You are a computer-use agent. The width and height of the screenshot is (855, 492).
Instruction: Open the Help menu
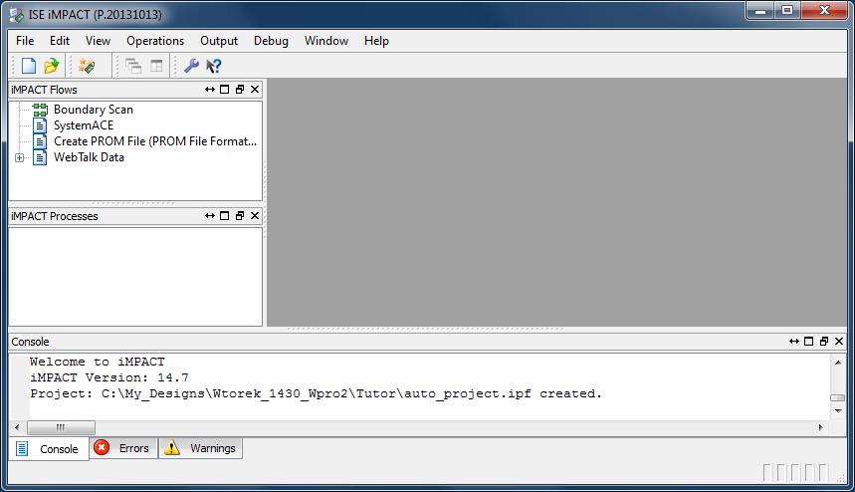coord(377,41)
